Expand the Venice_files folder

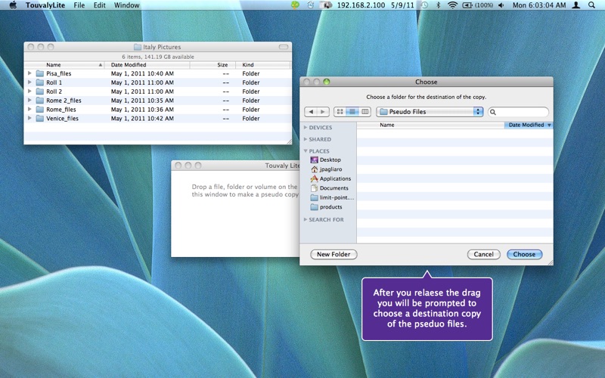coord(29,118)
